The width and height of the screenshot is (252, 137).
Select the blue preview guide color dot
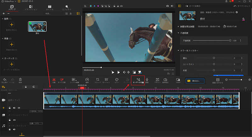point(94,6)
